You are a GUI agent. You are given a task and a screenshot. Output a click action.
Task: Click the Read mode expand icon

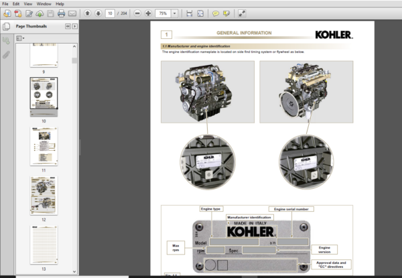(x=242, y=13)
